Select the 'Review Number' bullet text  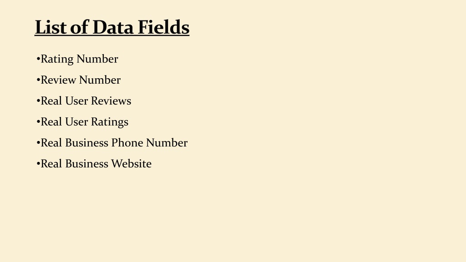click(81, 80)
